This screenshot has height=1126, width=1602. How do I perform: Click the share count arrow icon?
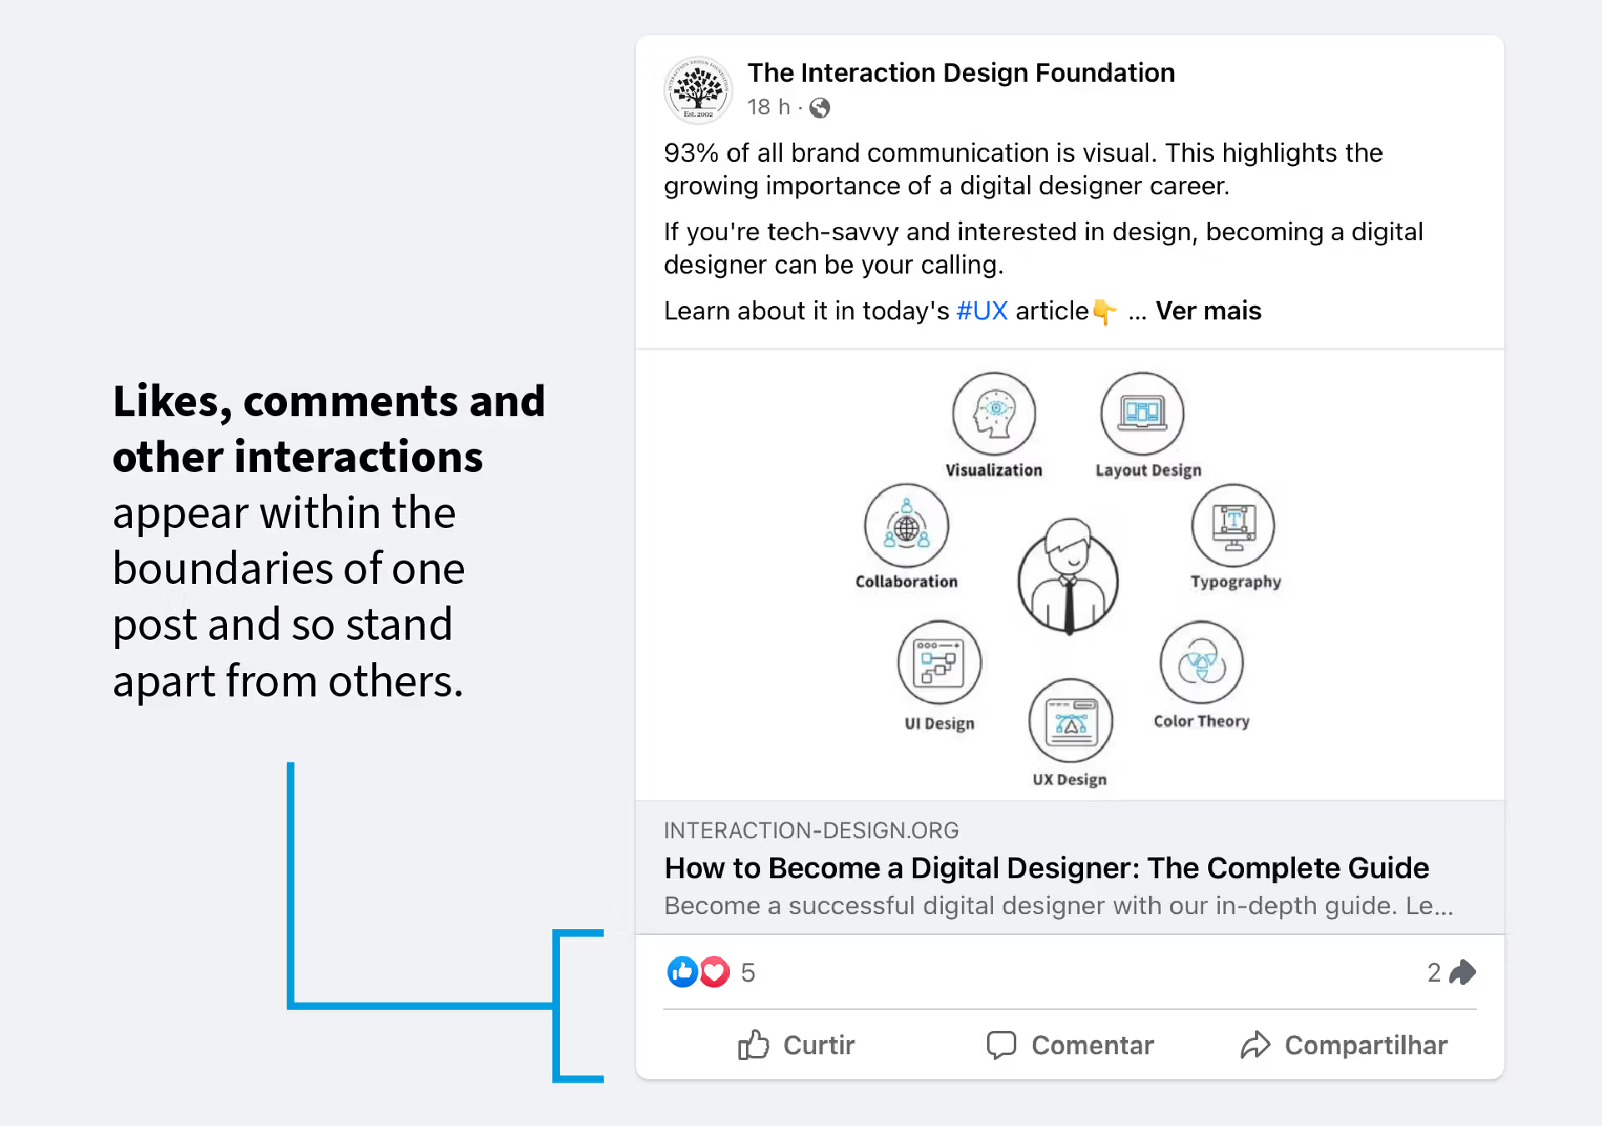(x=1463, y=972)
